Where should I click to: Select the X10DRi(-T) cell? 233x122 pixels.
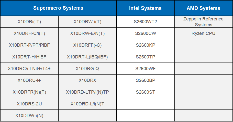[29, 22]
